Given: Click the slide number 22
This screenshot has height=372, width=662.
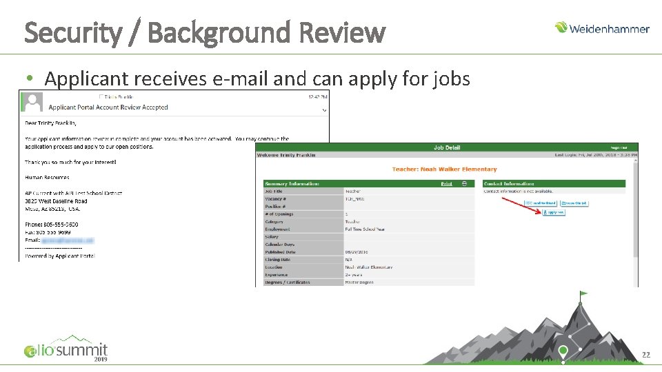Looking at the screenshot, I should [x=646, y=355].
